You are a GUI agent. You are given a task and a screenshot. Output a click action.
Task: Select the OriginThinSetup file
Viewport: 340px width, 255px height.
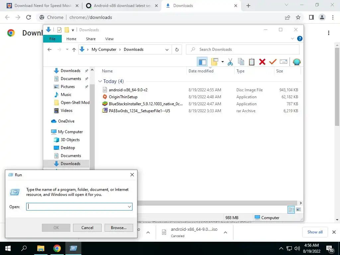(123, 97)
